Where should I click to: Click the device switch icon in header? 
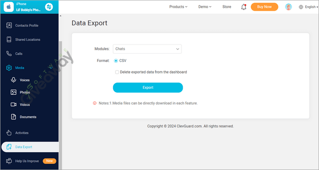pos(49,7)
